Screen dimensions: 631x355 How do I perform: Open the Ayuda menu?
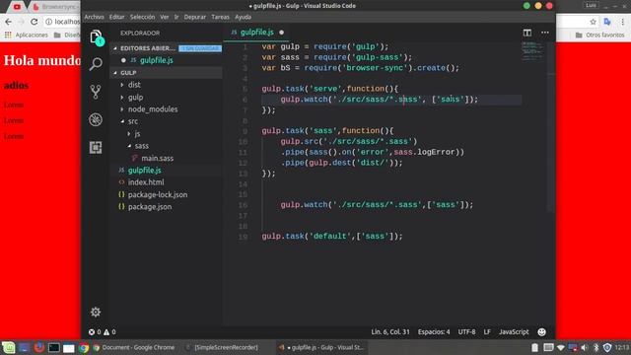click(x=244, y=17)
